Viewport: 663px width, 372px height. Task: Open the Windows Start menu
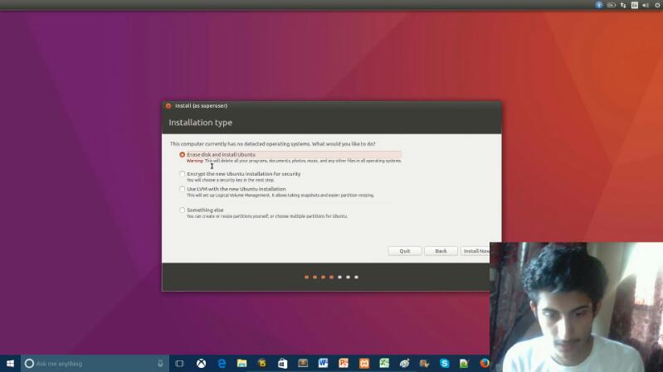tap(10, 364)
